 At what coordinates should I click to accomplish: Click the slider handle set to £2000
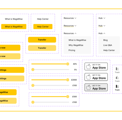pyautogui.click(x=68, y=80)
